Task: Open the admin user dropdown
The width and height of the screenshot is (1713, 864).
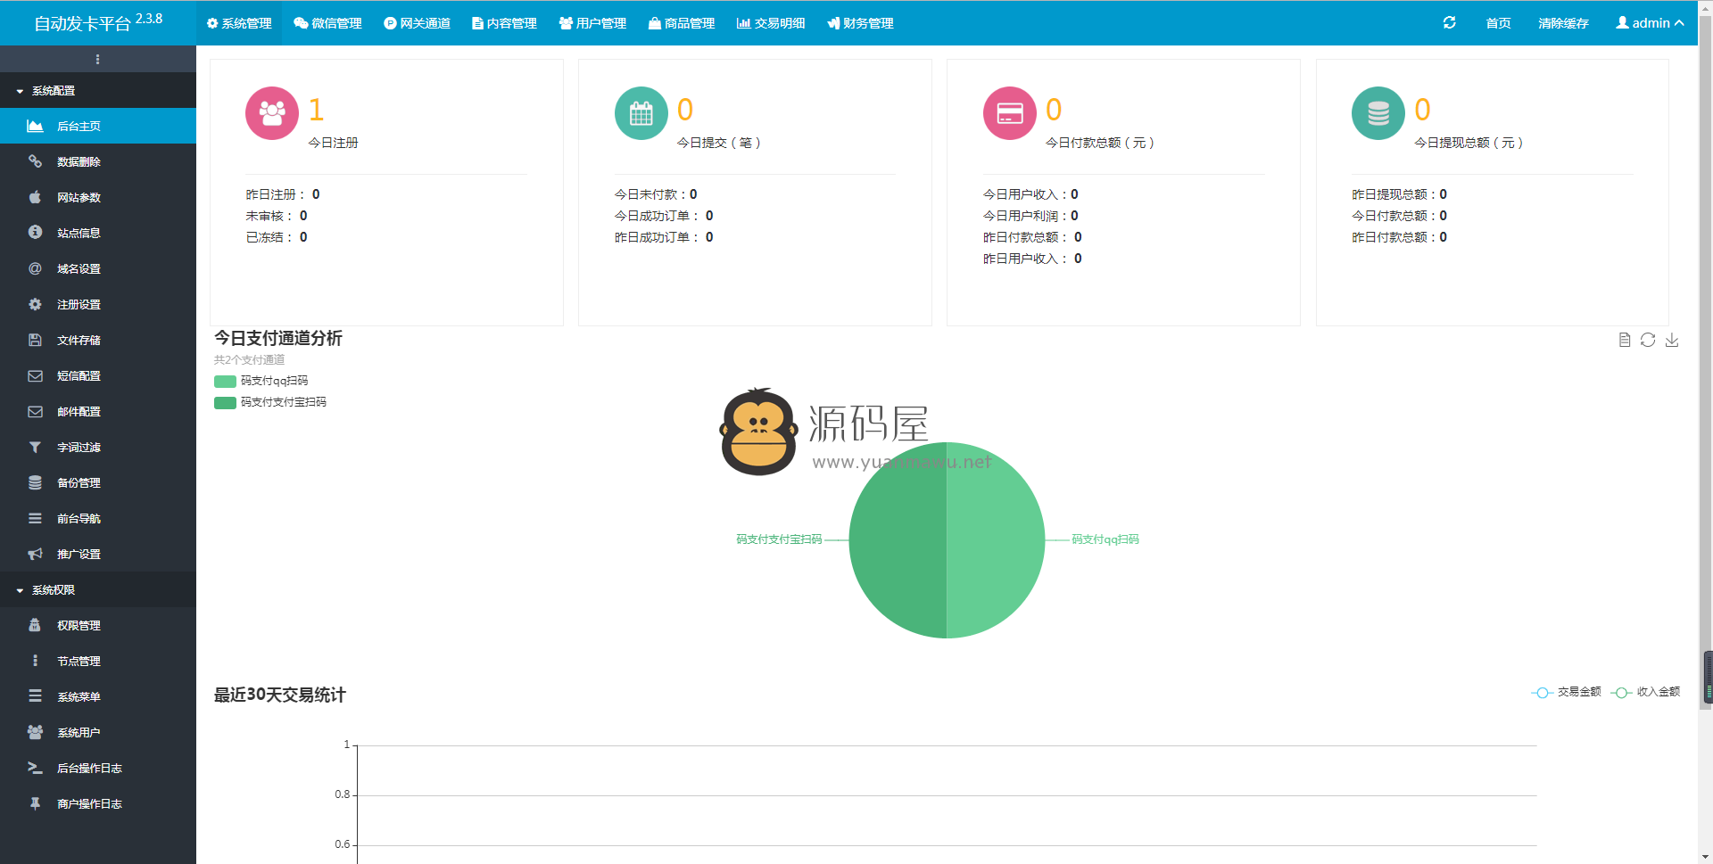Action: tap(1650, 22)
